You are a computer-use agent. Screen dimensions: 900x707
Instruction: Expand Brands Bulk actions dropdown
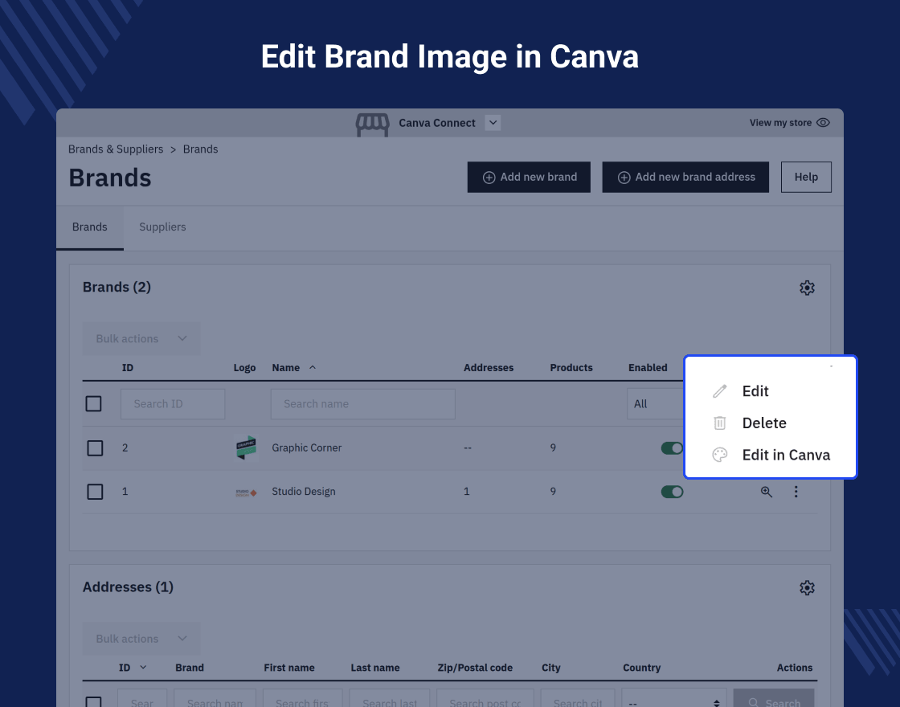[141, 338]
